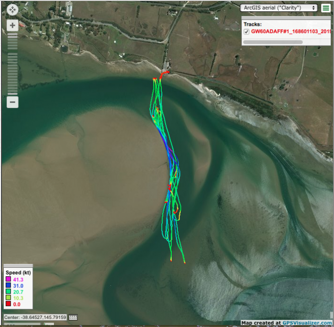Zoom in with the plus button
The height and width of the screenshot is (327, 334).
(x=12, y=26)
